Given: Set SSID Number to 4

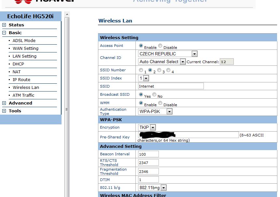Looking at the screenshot, I should tap(168, 70).
